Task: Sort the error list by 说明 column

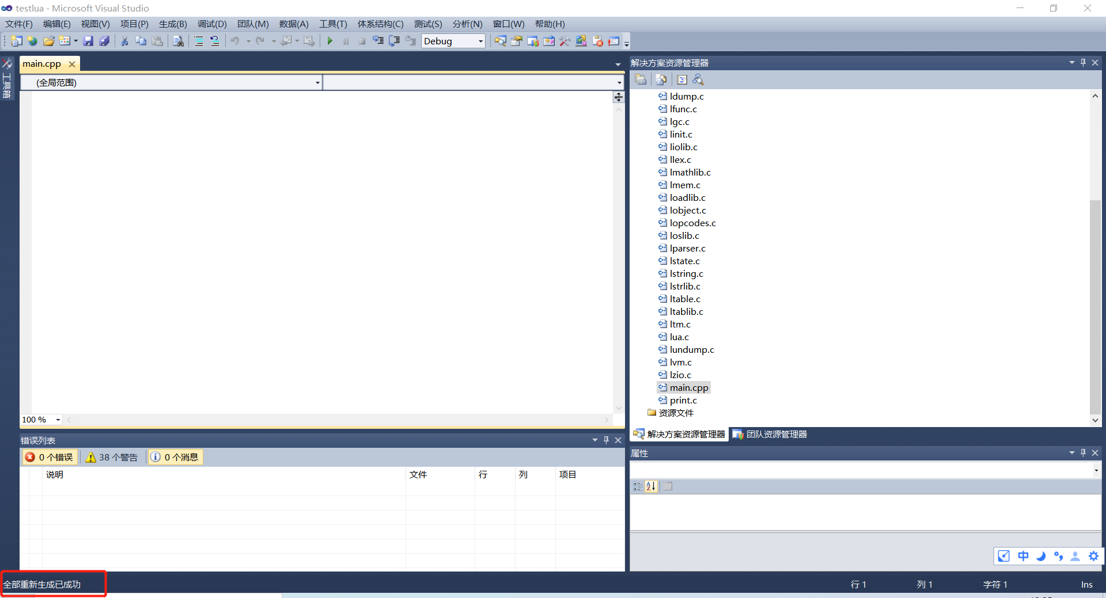Action: coord(224,475)
